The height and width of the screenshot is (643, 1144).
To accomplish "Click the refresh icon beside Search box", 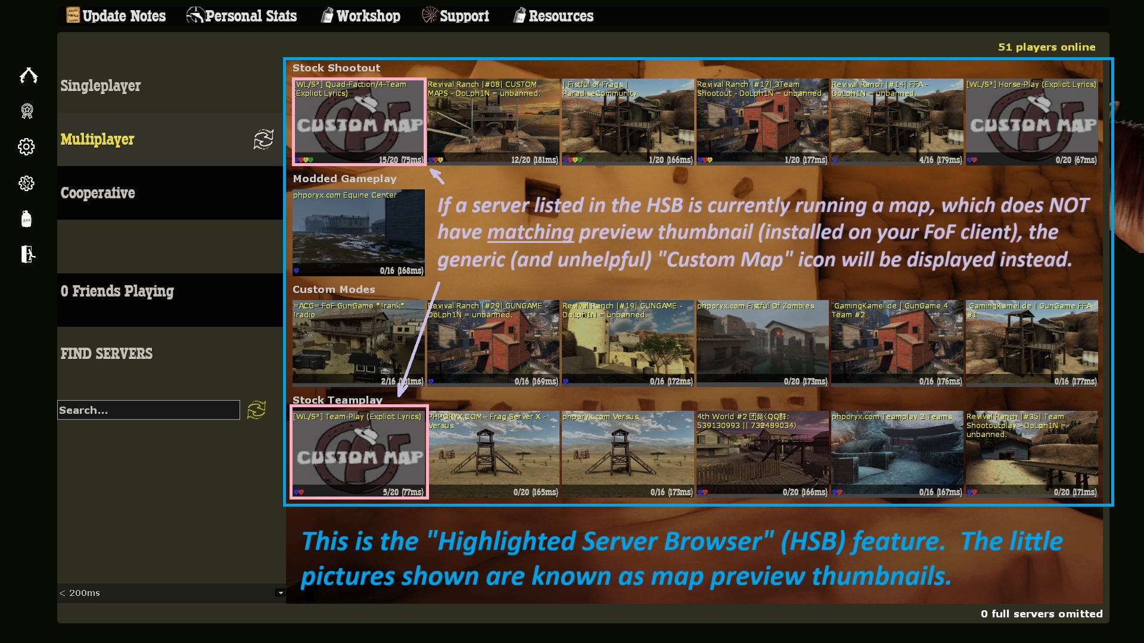I will pyautogui.click(x=256, y=410).
